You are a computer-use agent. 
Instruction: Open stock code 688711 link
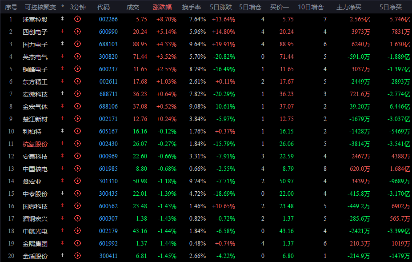coord(108,94)
